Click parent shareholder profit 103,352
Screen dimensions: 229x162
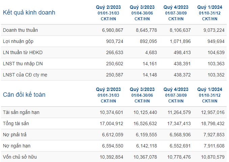pos(216,75)
